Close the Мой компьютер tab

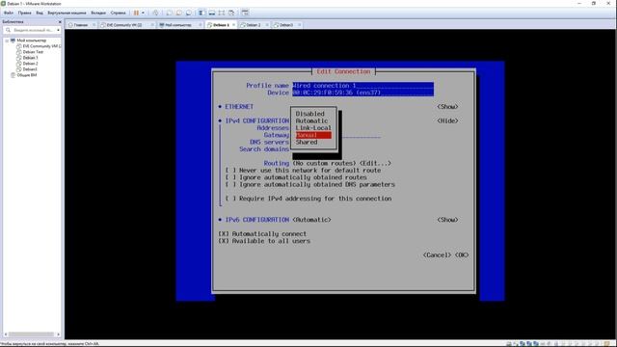200,25
